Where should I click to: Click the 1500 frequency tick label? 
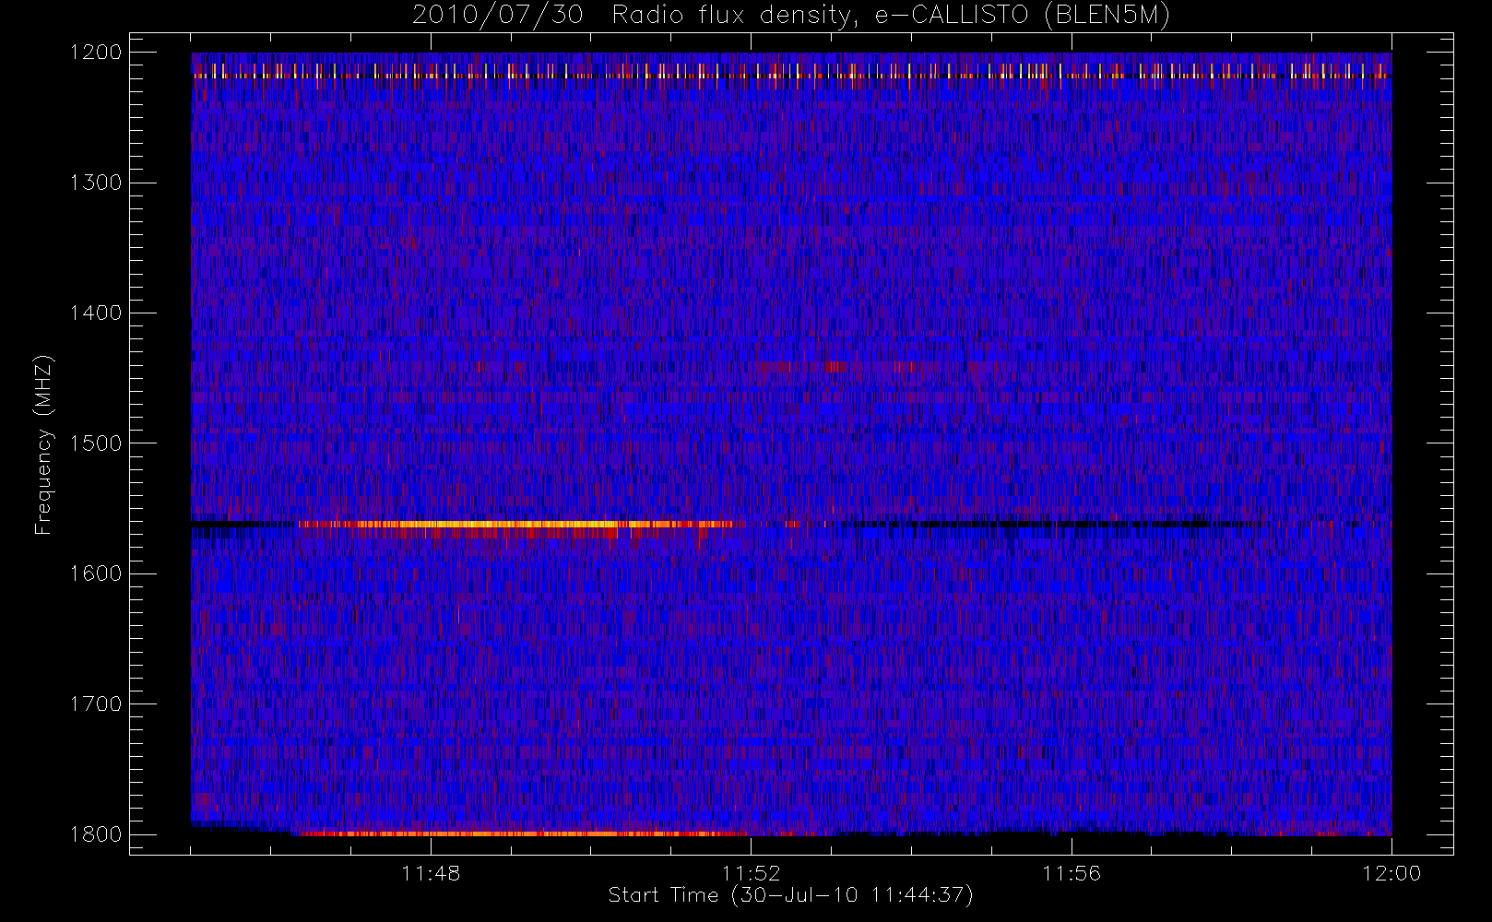(x=96, y=443)
